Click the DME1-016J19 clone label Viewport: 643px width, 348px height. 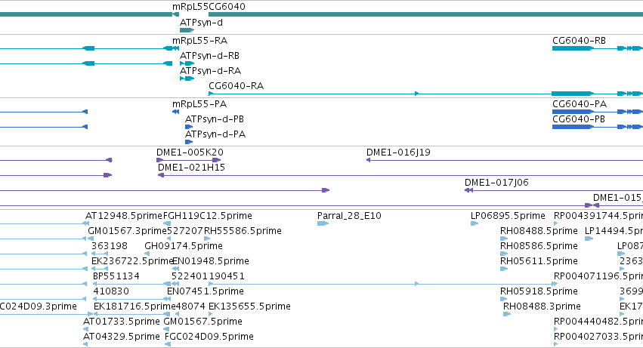point(398,152)
